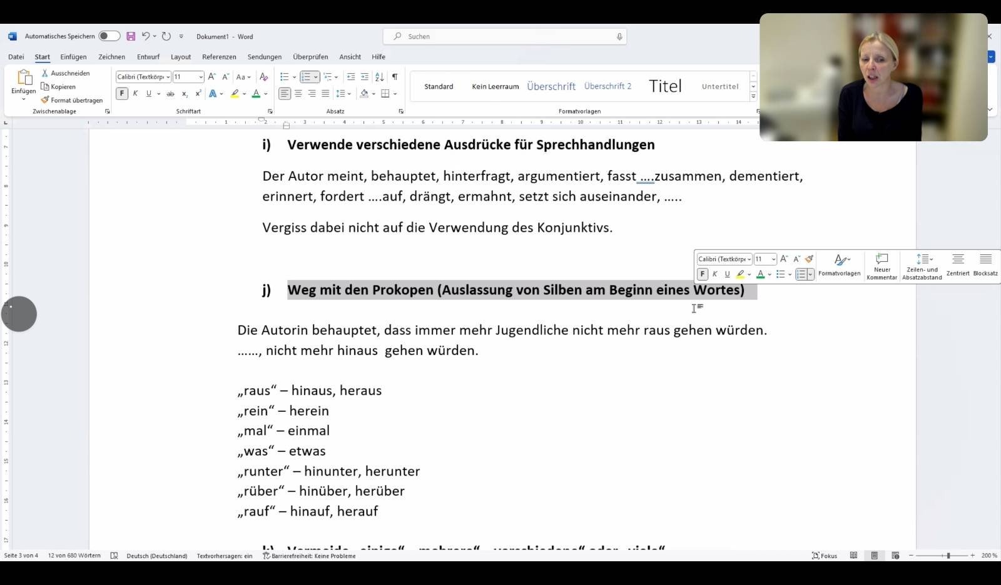Switch to Einfügen ribbon tab

pos(73,57)
